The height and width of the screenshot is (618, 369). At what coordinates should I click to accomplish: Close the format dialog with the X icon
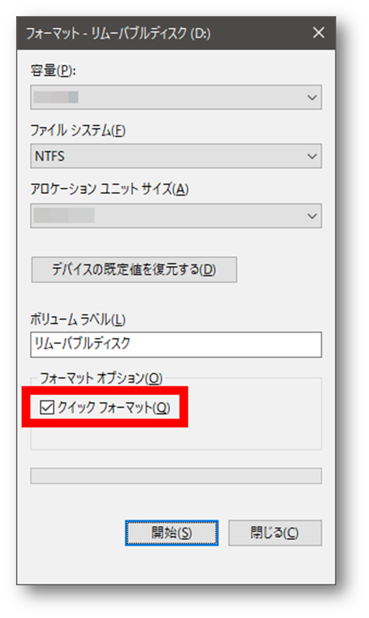tap(319, 33)
